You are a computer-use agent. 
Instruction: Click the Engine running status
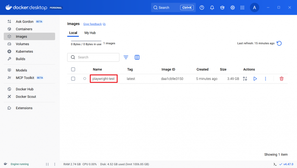coord(19,164)
